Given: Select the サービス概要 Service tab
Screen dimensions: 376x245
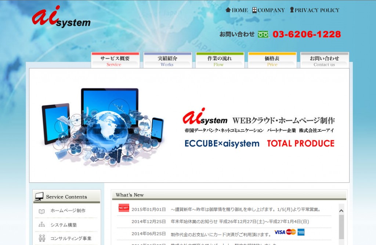Looking at the screenshot, I should (x=115, y=60).
